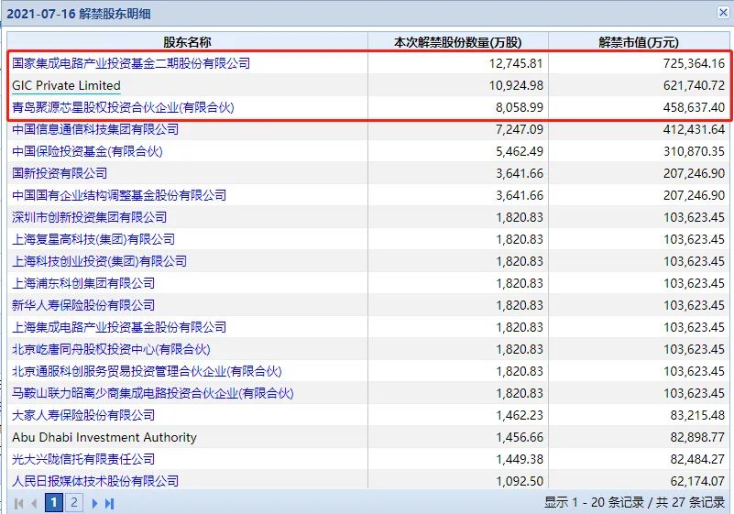Sort by 解禁市值(万元) column header

click(x=639, y=42)
